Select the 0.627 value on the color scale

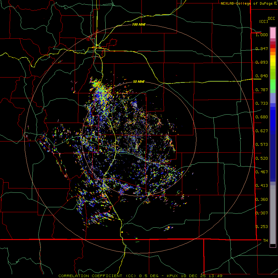262,131
